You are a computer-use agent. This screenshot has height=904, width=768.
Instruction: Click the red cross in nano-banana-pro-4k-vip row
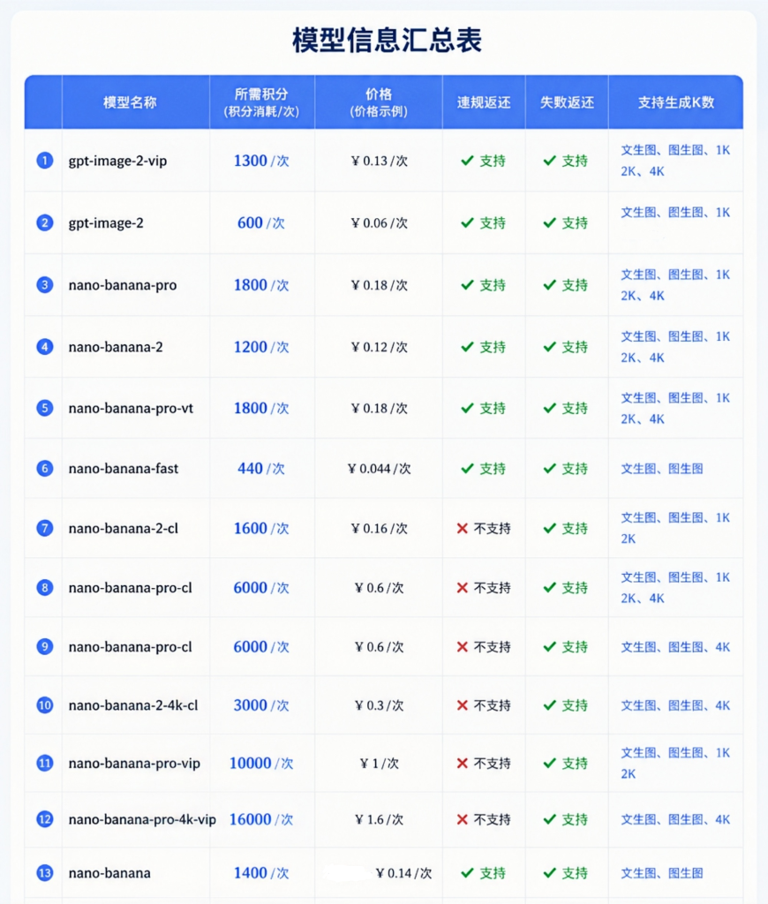point(462,819)
